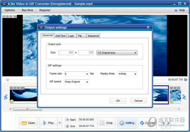Click the timestamp 00:00:00.168 on the preview
The width and height of the screenshot is (190, 132).
[x=10, y=16]
